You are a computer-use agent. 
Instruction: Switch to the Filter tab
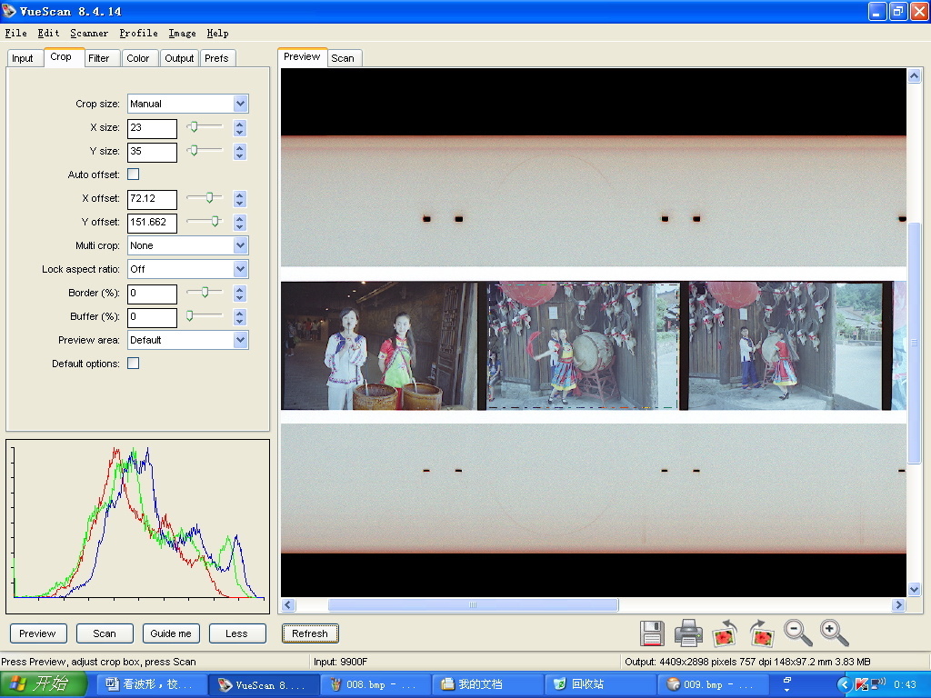tap(99, 58)
